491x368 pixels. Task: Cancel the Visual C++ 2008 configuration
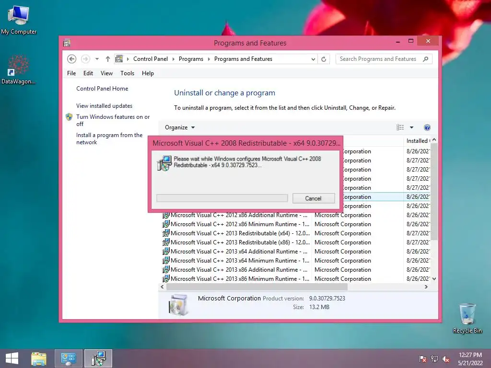[x=314, y=198]
